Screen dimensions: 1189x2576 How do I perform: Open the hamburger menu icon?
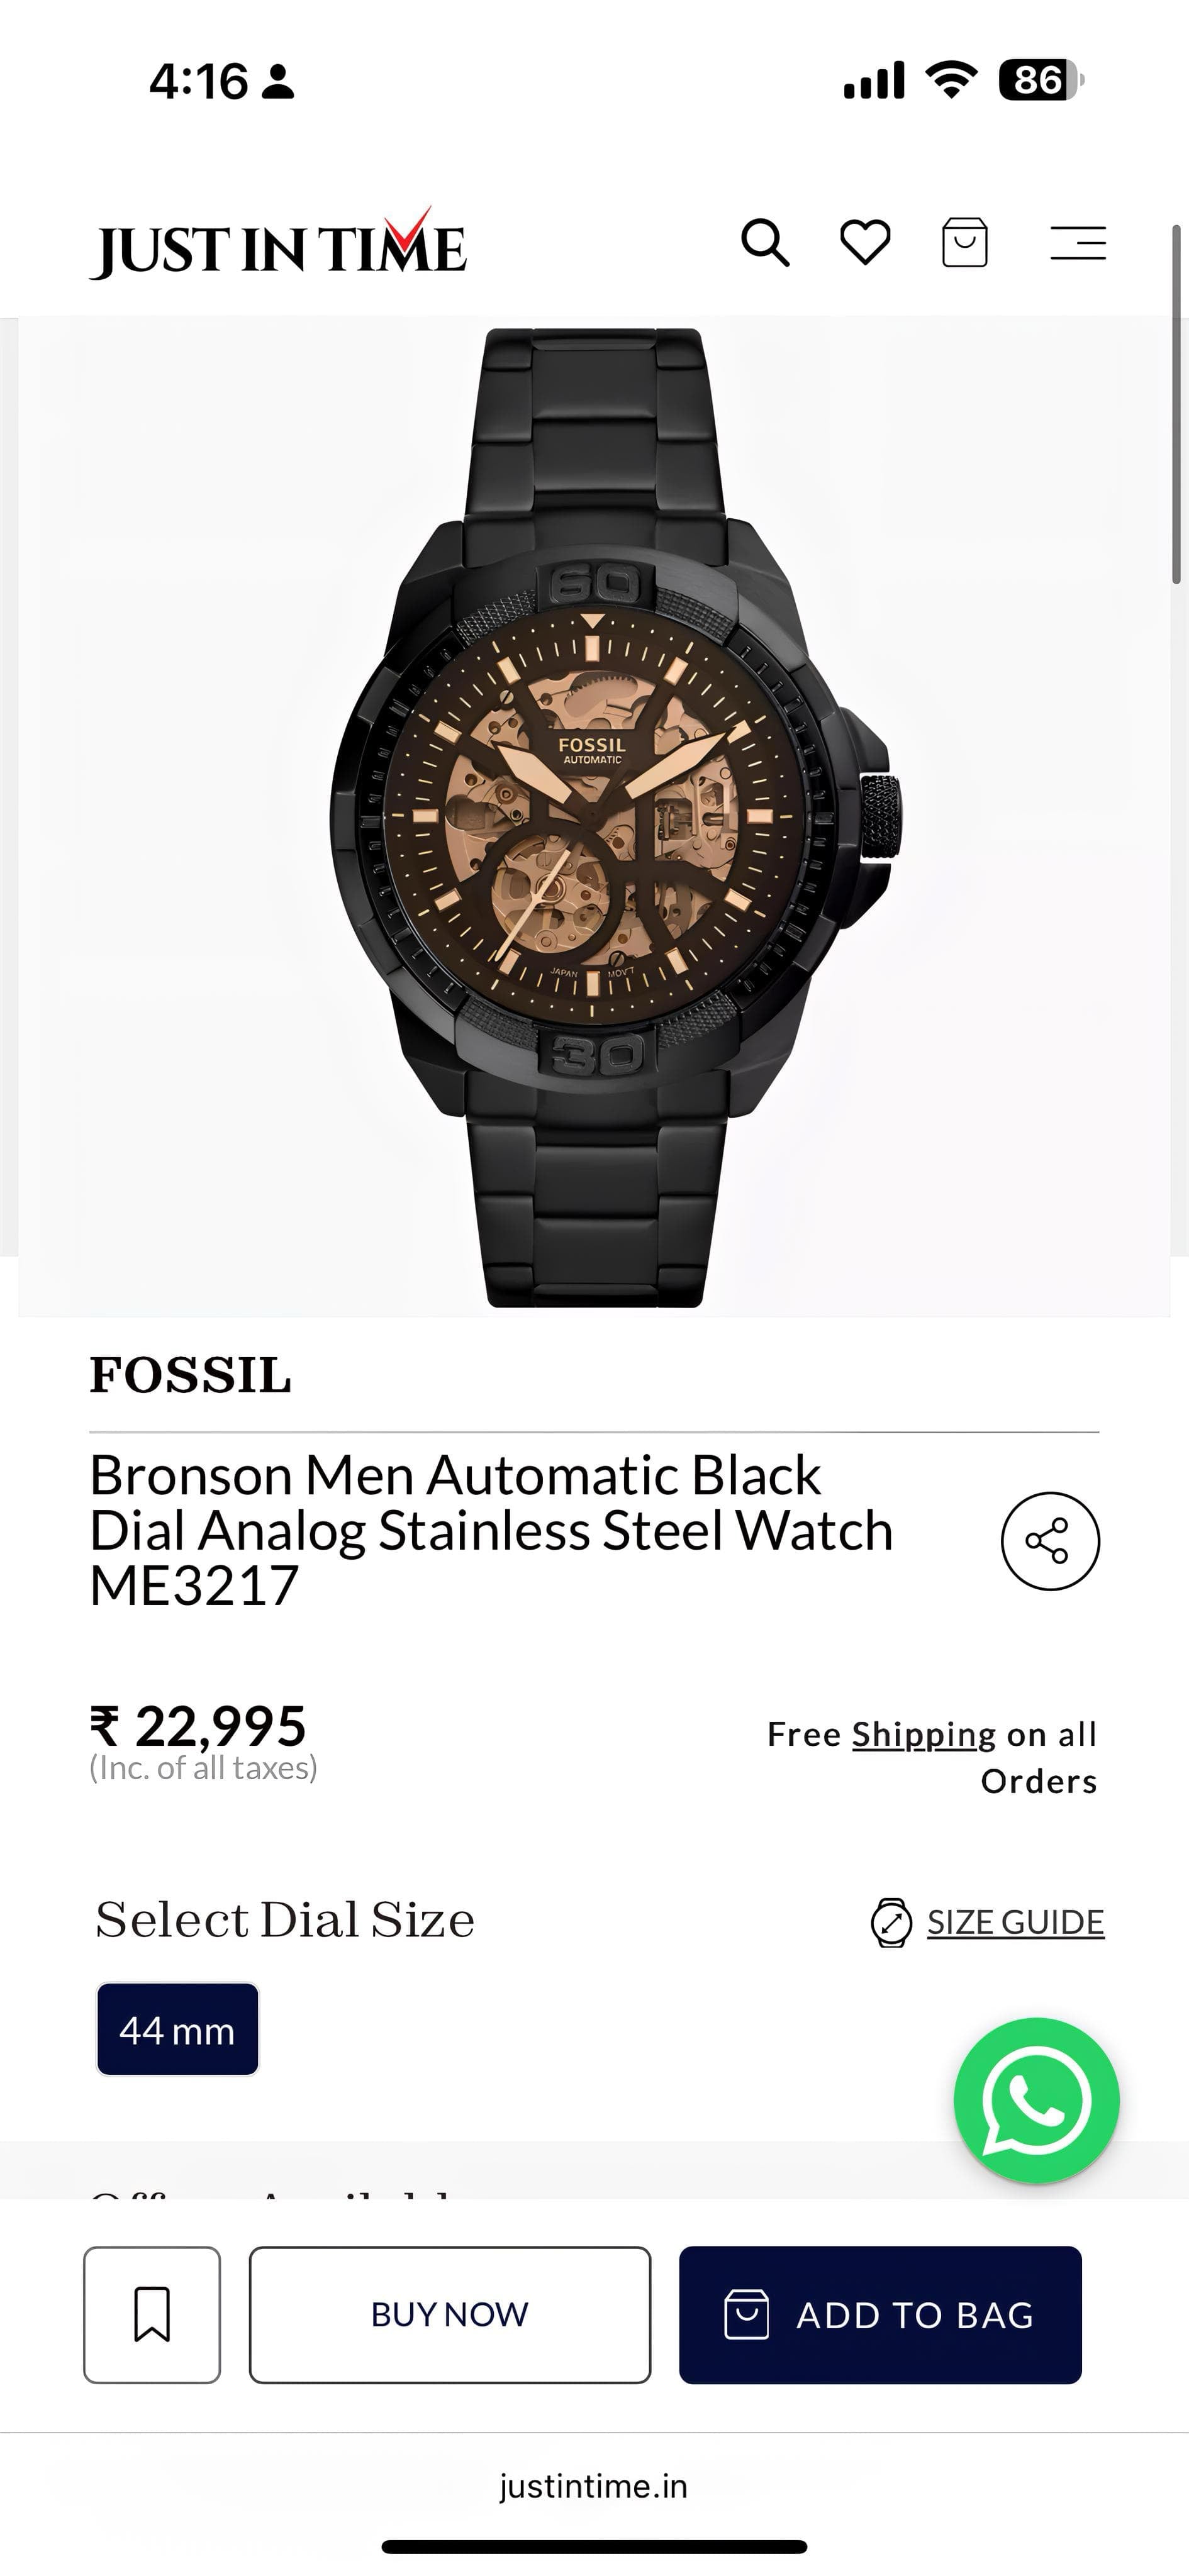(1078, 243)
